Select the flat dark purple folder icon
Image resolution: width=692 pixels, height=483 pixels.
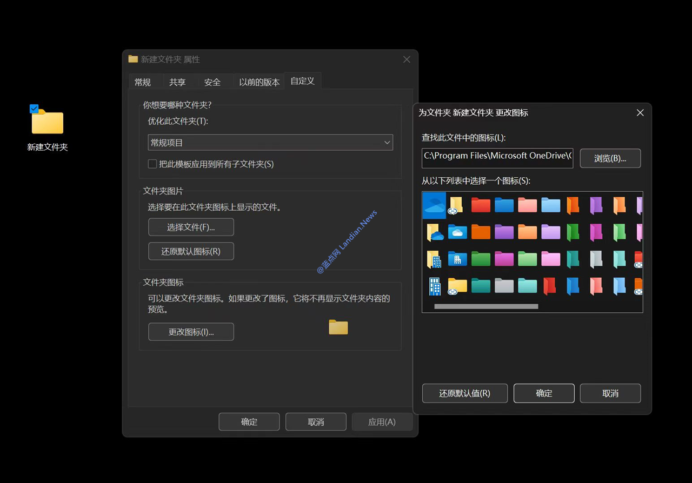[x=504, y=232]
